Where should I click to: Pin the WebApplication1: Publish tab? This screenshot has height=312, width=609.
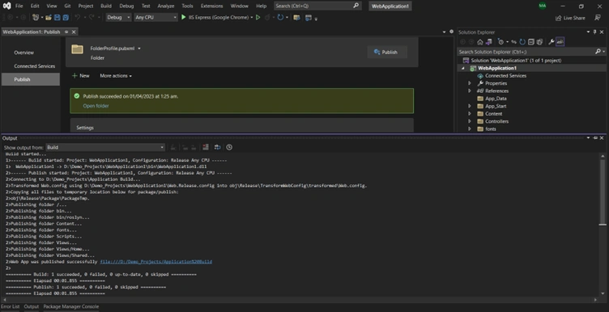click(x=66, y=32)
